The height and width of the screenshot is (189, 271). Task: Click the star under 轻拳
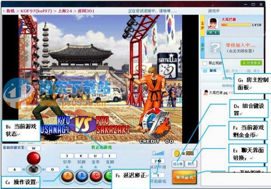(67, 167)
